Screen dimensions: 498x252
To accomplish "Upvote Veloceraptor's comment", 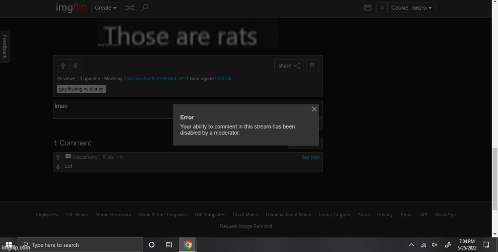I will [58, 157].
